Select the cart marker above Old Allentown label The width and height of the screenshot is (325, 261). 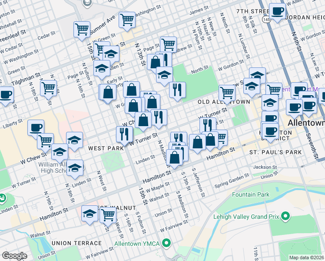click(x=227, y=93)
